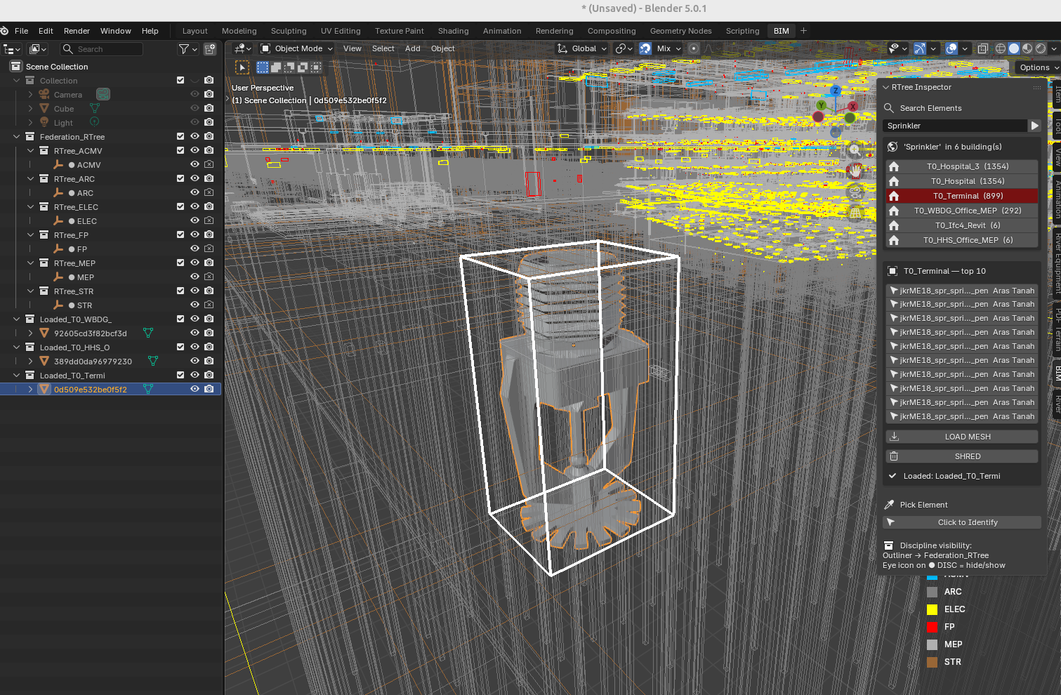
Task: Click the new collection icon in the outliner
Action: 210,49
